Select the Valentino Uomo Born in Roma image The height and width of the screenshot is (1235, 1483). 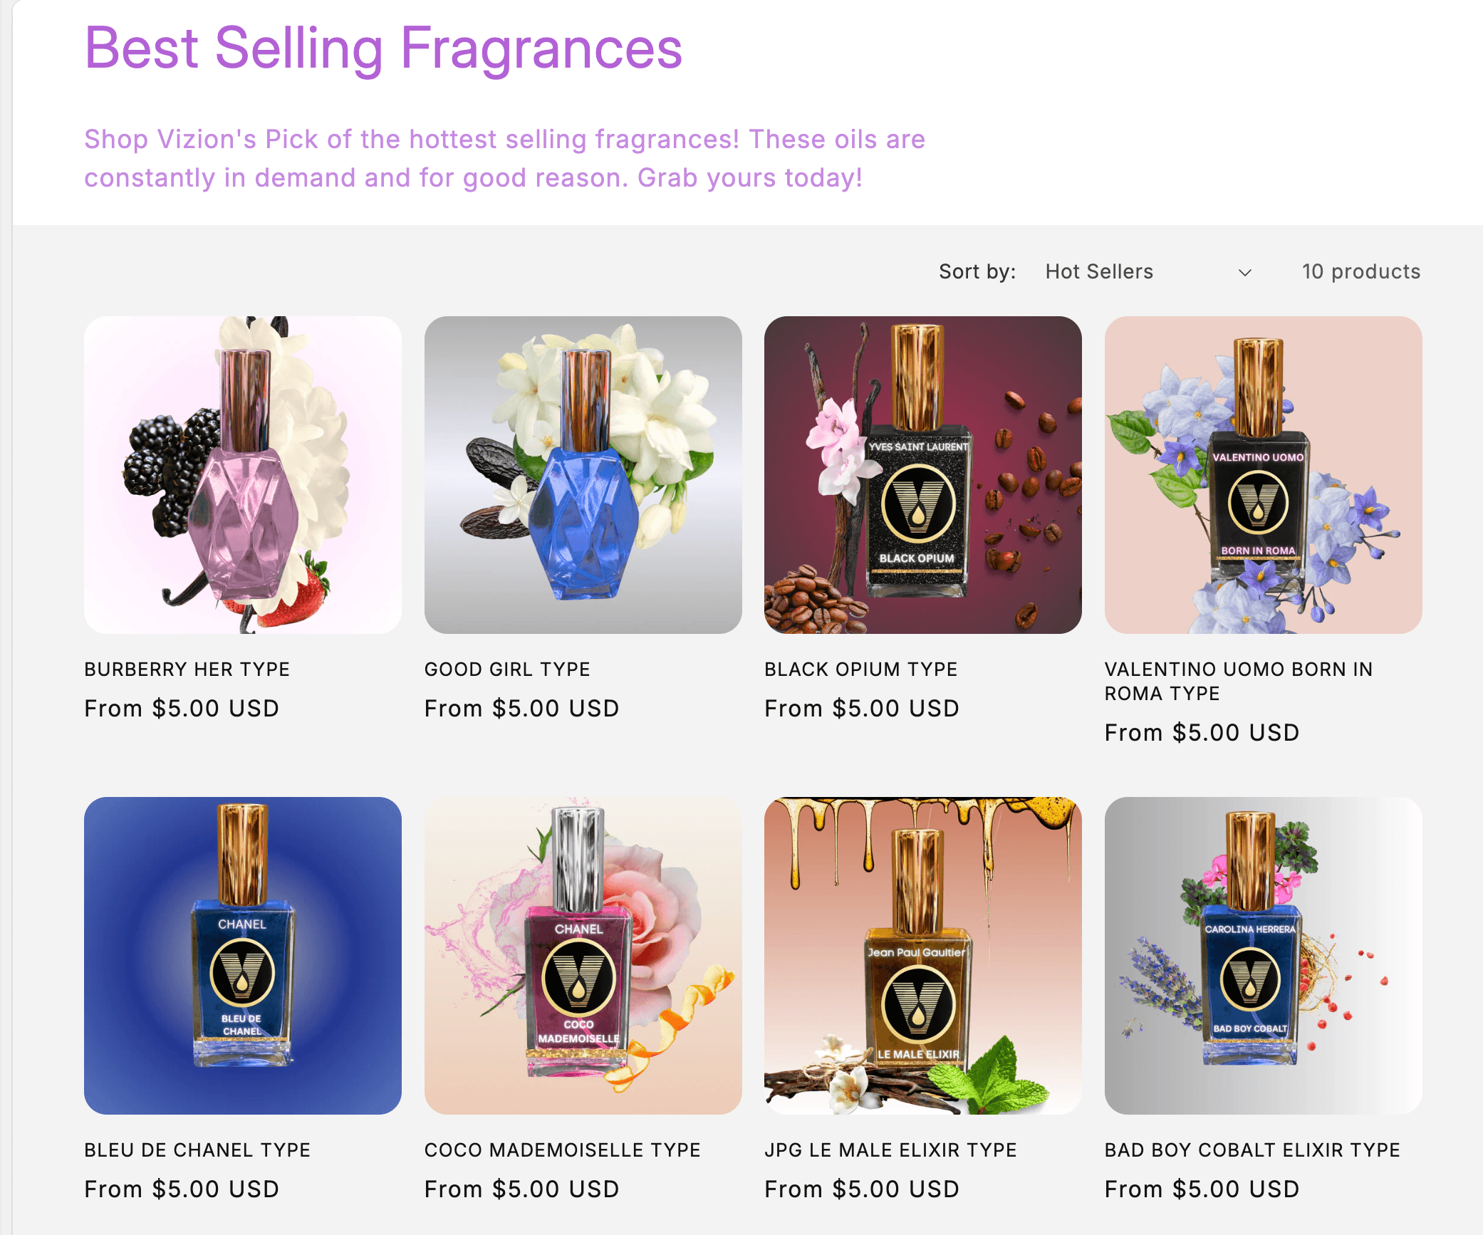pos(1263,475)
